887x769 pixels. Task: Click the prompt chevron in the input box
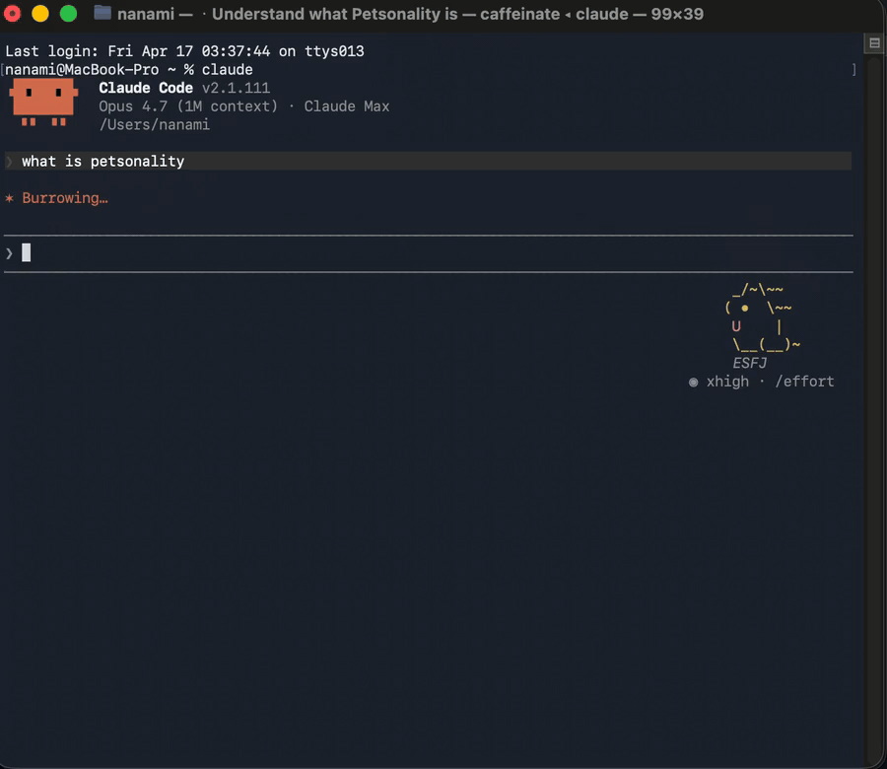(9, 253)
